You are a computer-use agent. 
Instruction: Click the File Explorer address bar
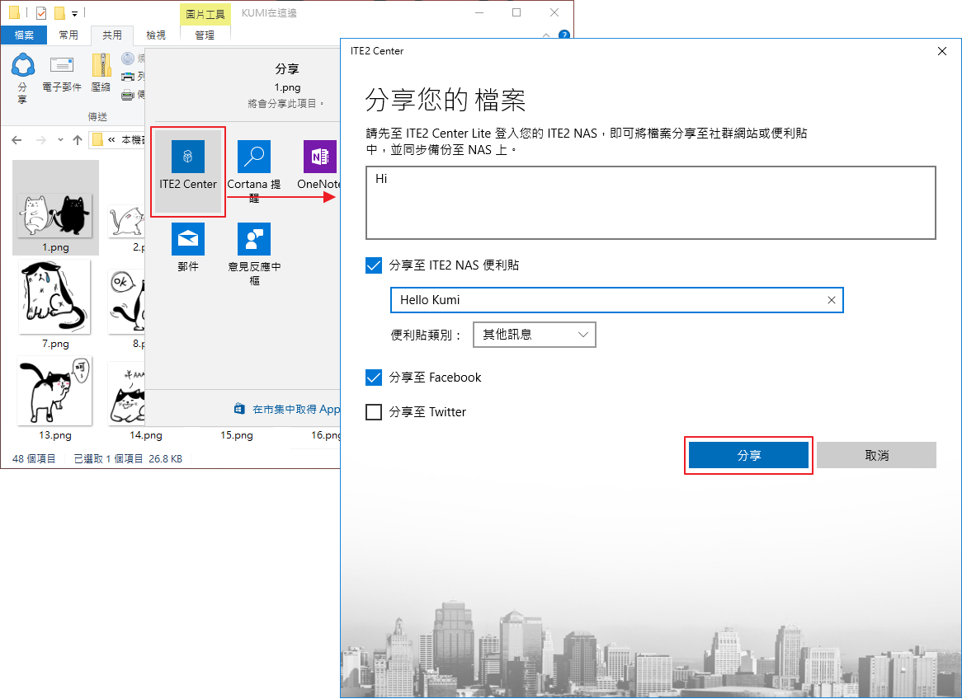pyautogui.click(x=117, y=140)
